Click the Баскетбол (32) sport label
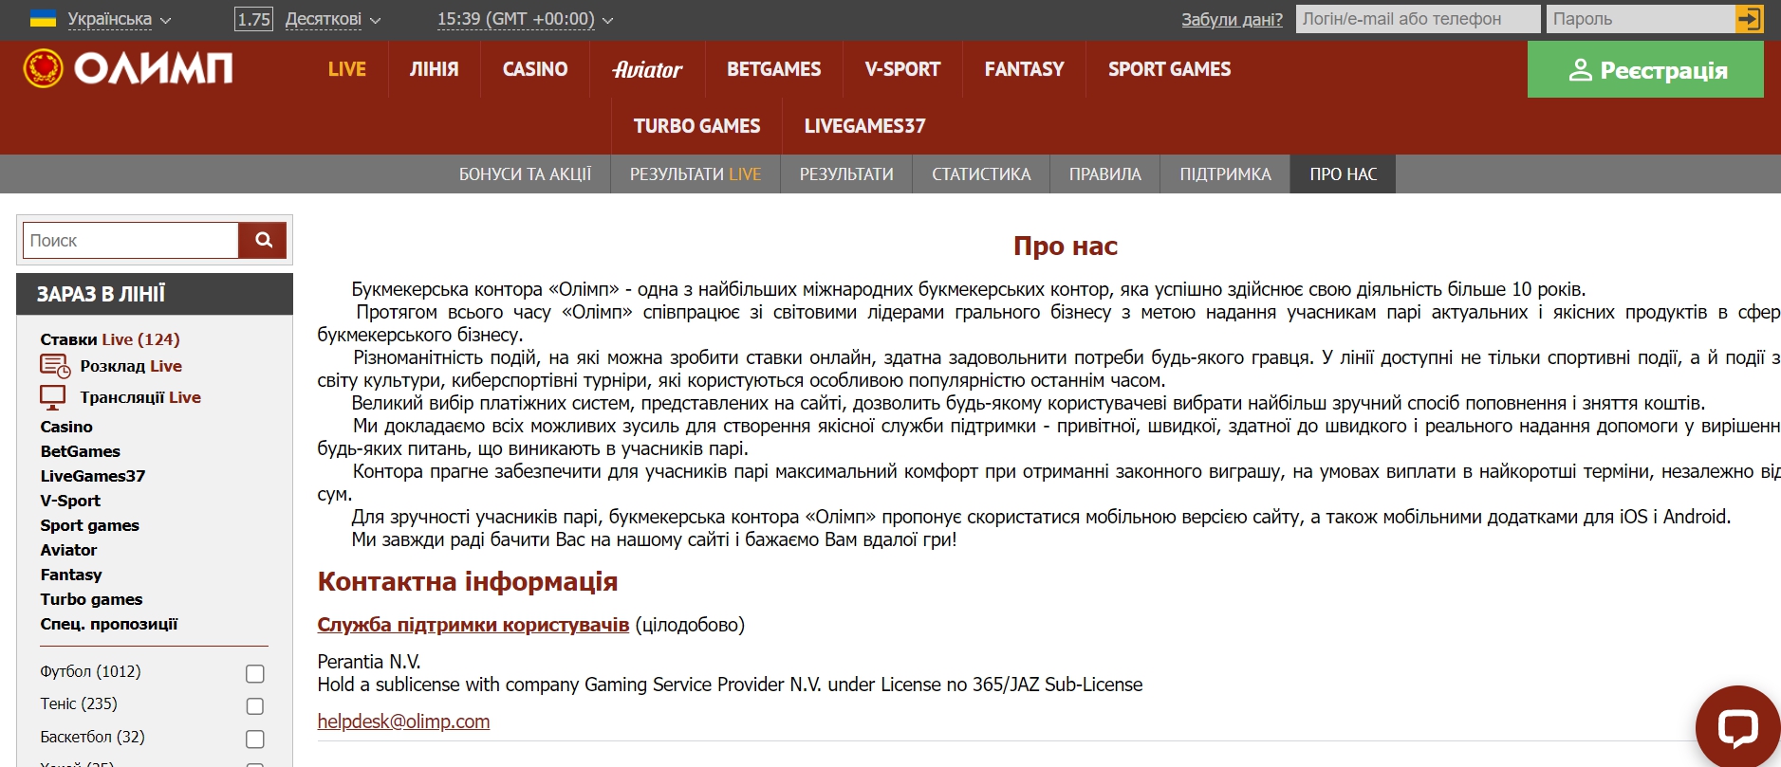 (92, 737)
